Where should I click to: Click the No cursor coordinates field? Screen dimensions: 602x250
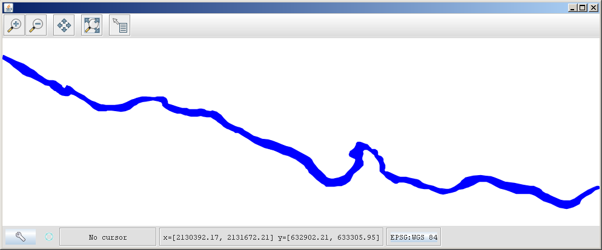[x=108, y=237]
